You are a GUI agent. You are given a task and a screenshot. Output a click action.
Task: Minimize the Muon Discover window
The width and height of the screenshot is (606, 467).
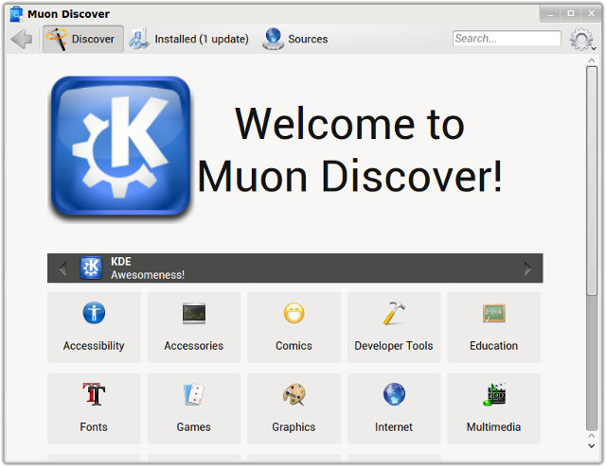tap(550, 13)
